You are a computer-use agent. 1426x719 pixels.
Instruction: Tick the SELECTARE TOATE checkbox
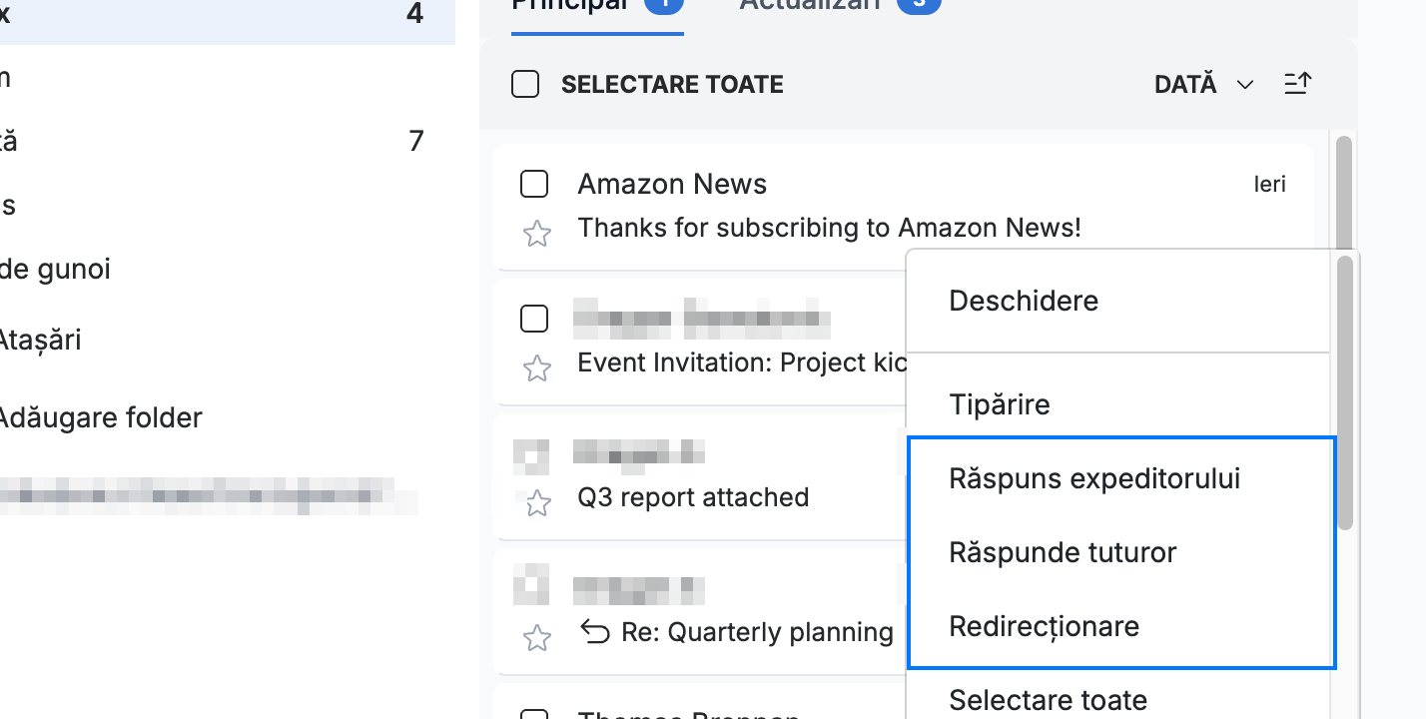pos(525,85)
